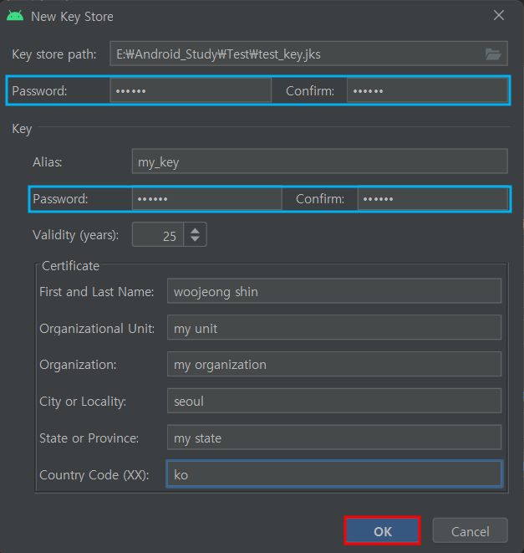
Task: Click the First and Last Name field
Action: tap(334, 291)
